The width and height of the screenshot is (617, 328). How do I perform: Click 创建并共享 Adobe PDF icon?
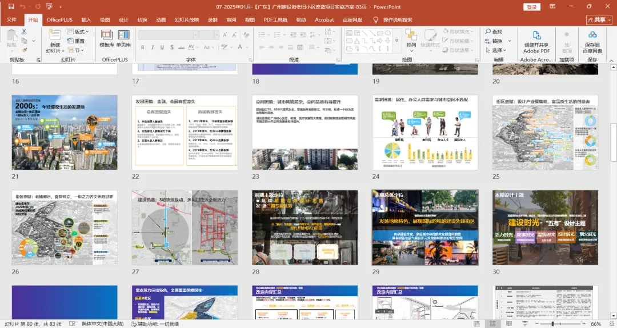536,35
